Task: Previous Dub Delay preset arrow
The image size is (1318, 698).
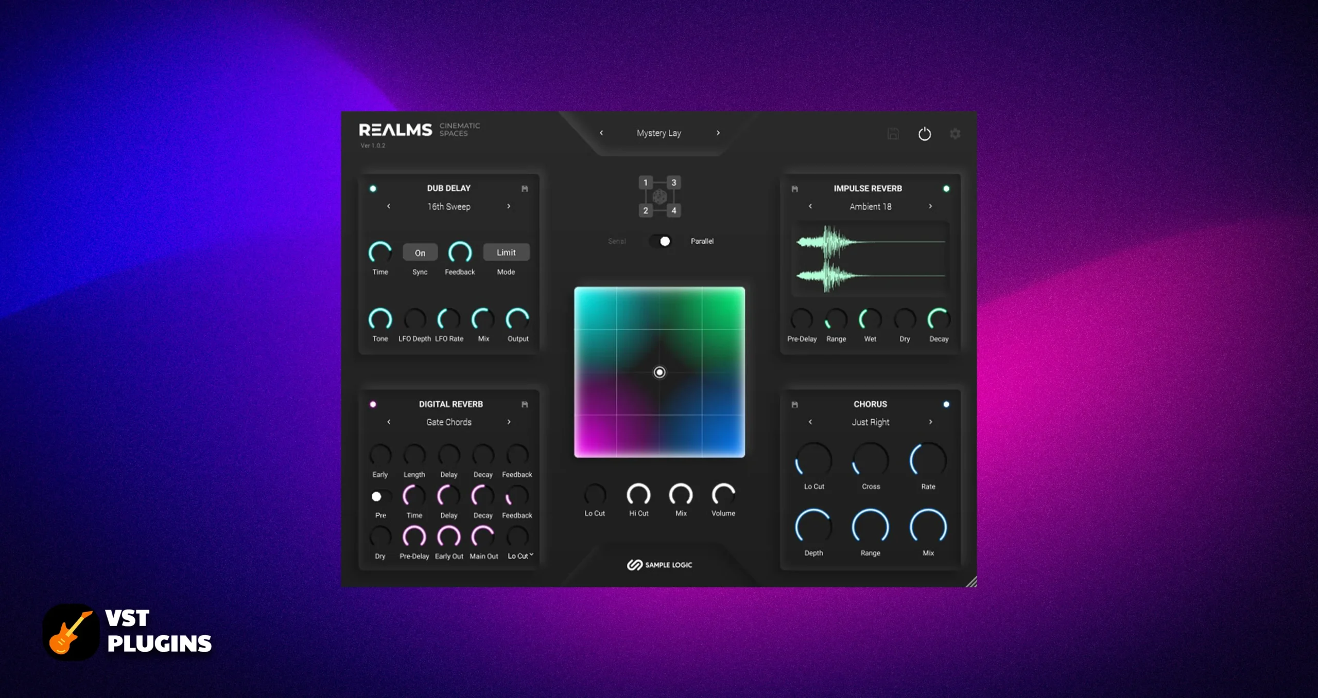Action: [x=389, y=206]
